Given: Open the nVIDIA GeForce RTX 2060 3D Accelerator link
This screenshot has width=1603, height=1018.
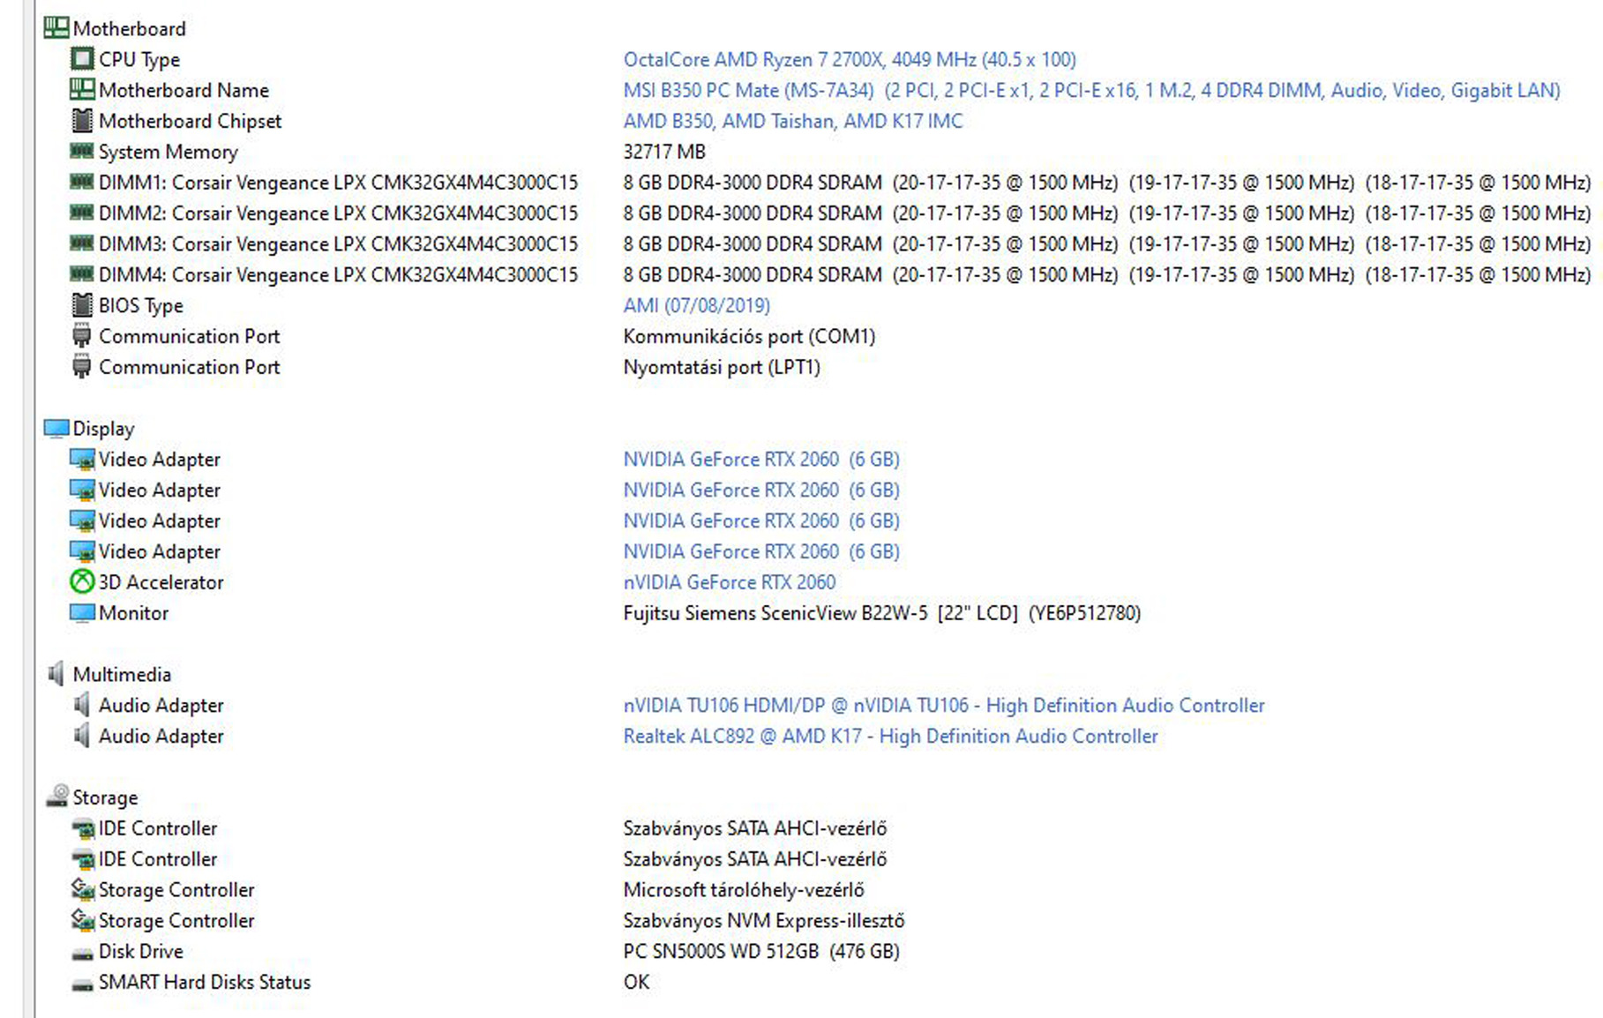Looking at the screenshot, I should click(x=730, y=582).
